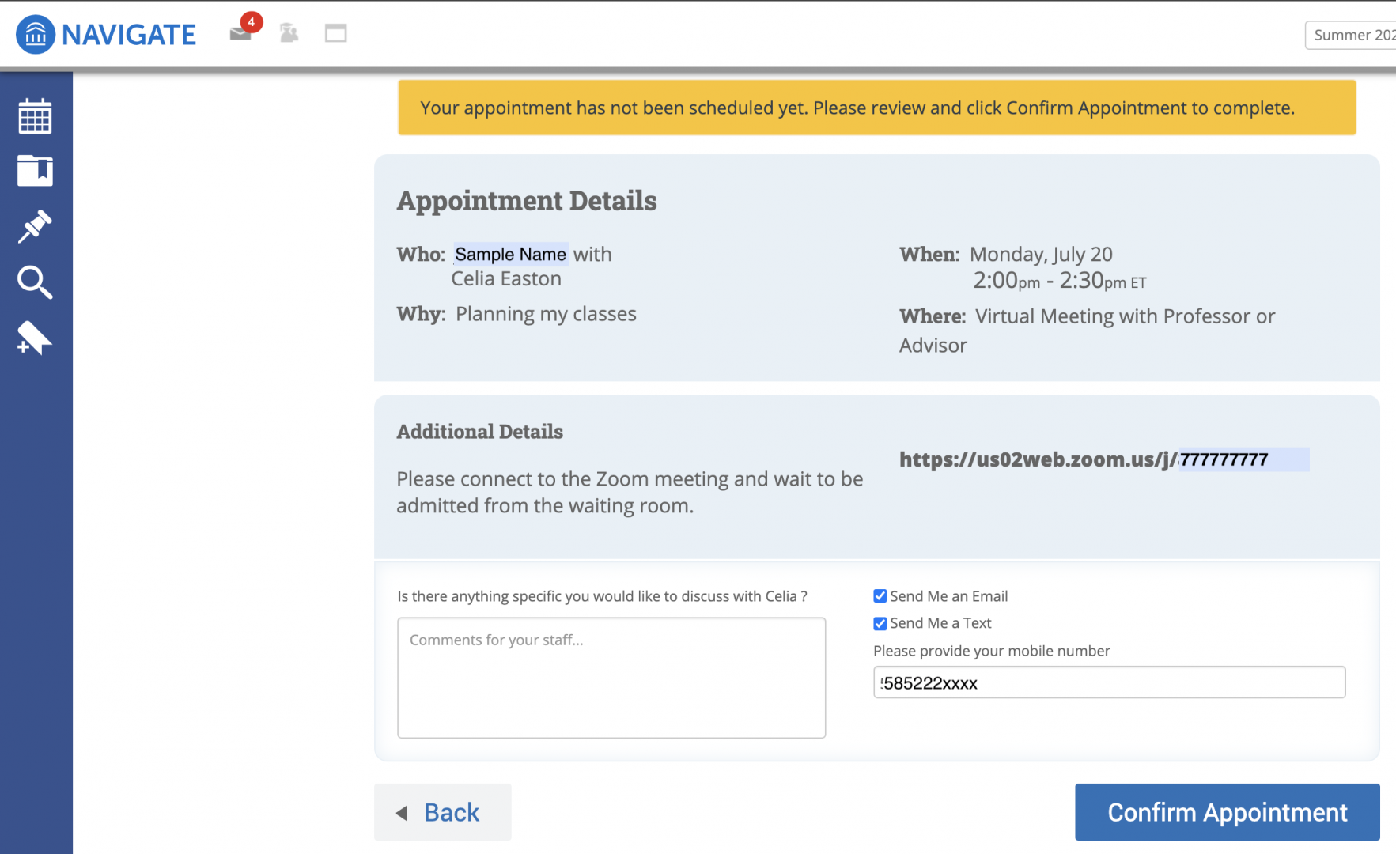
Task: Expand the Summer term dropdown
Action: click(x=1351, y=35)
